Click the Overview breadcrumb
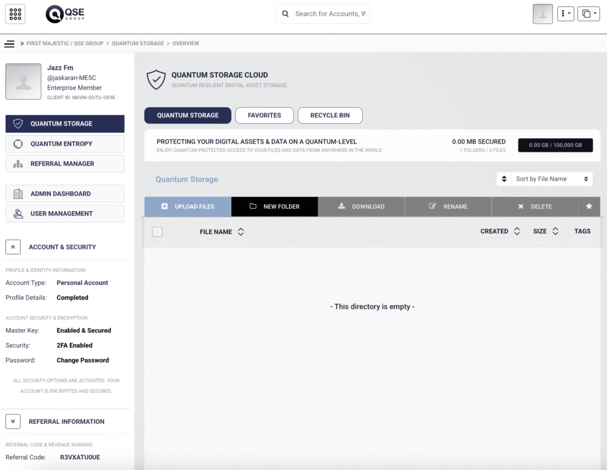Viewport: 607px width, 470px height. pyautogui.click(x=186, y=43)
